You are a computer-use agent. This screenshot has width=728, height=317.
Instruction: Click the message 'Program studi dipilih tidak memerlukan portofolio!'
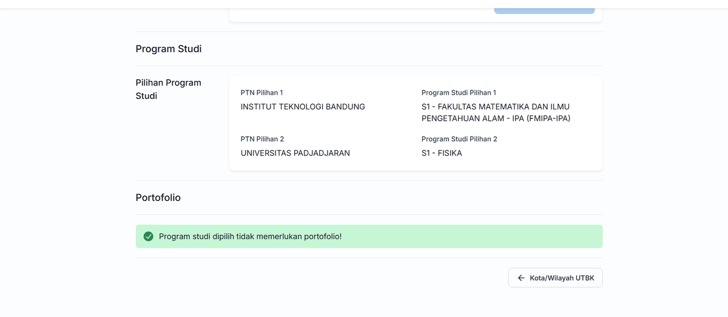click(x=251, y=236)
